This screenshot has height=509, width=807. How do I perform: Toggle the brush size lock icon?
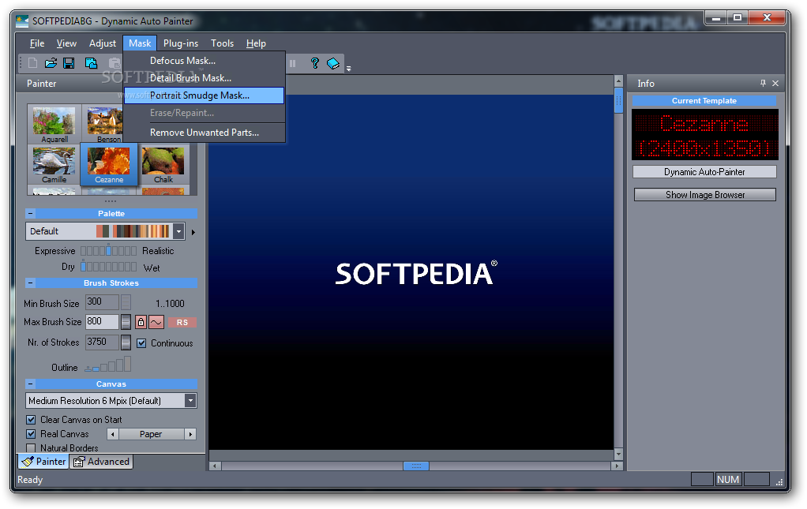[x=141, y=322]
